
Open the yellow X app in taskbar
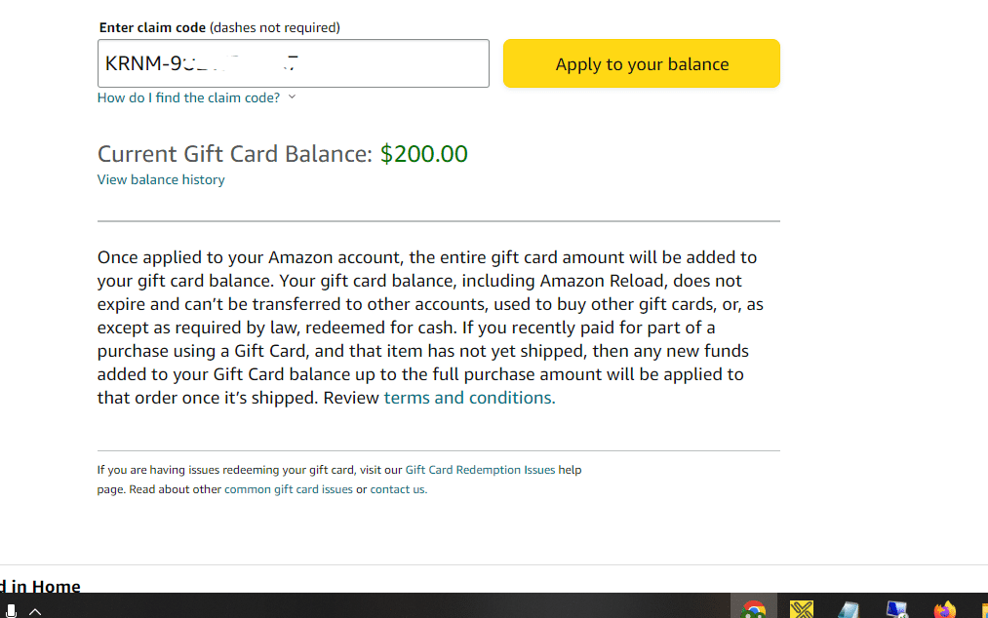click(x=802, y=609)
